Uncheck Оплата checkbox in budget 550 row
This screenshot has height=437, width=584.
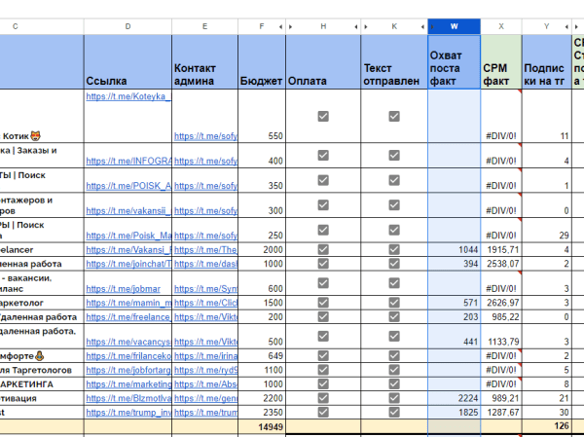(x=323, y=117)
